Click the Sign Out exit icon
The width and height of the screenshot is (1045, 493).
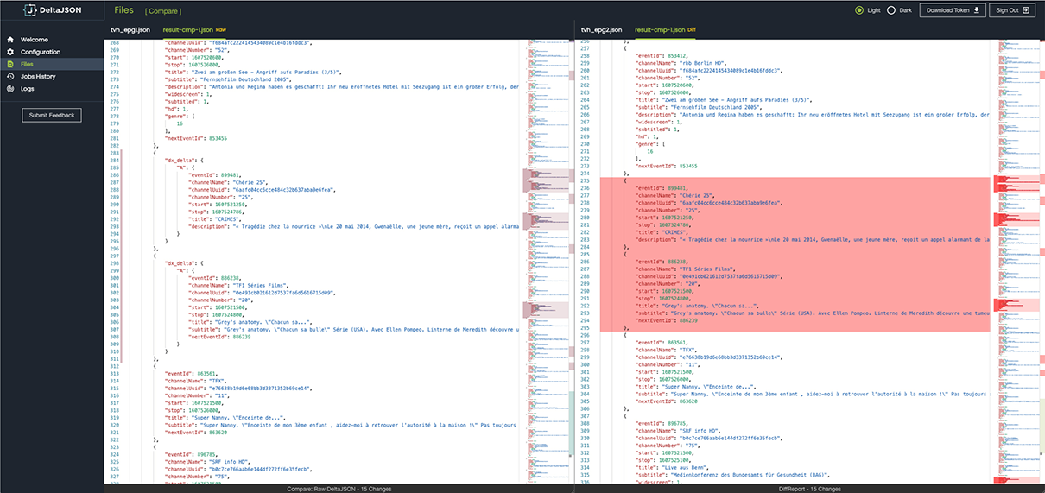1026,10
